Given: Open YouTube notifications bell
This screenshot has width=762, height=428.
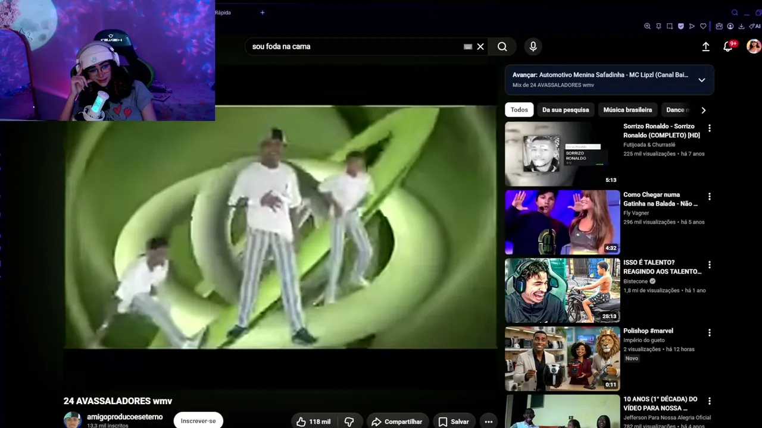Looking at the screenshot, I should pyautogui.click(x=728, y=46).
